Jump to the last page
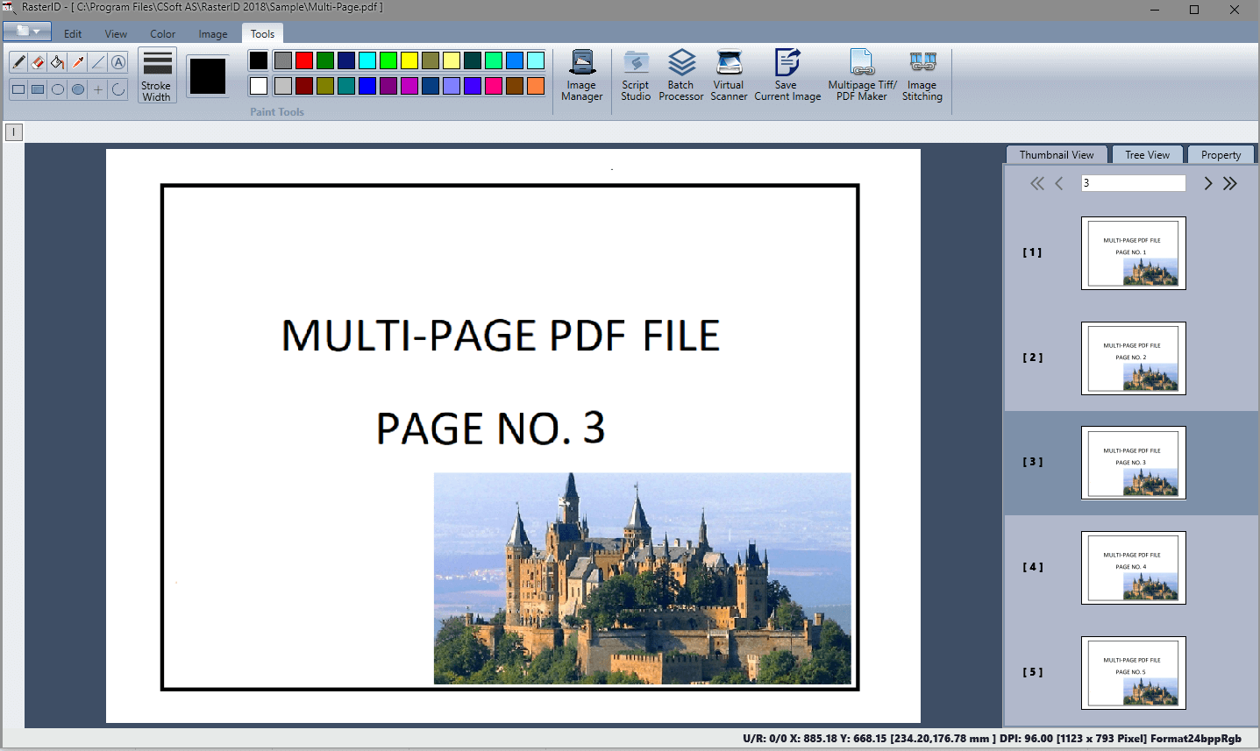The width and height of the screenshot is (1260, 751). (1230, 183)
